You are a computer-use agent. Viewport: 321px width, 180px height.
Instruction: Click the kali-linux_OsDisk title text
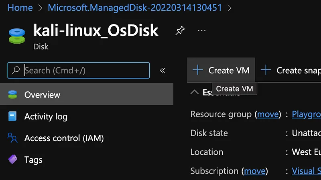96,31
